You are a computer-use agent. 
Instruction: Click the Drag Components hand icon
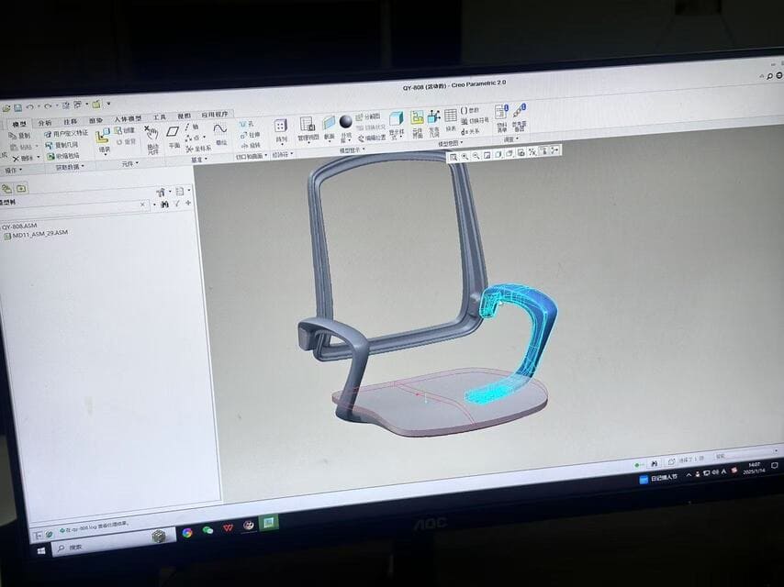152,135
